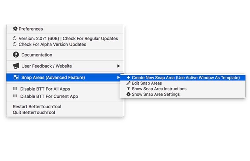Click the Preferences gear icon

click(15, 29)
